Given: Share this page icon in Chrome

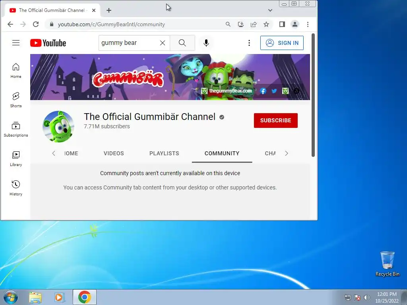Looking at the screenshot, I should click(254, 24).
